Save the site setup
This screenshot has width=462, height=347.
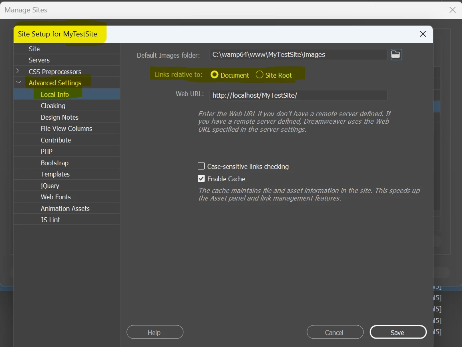[398, 332]
